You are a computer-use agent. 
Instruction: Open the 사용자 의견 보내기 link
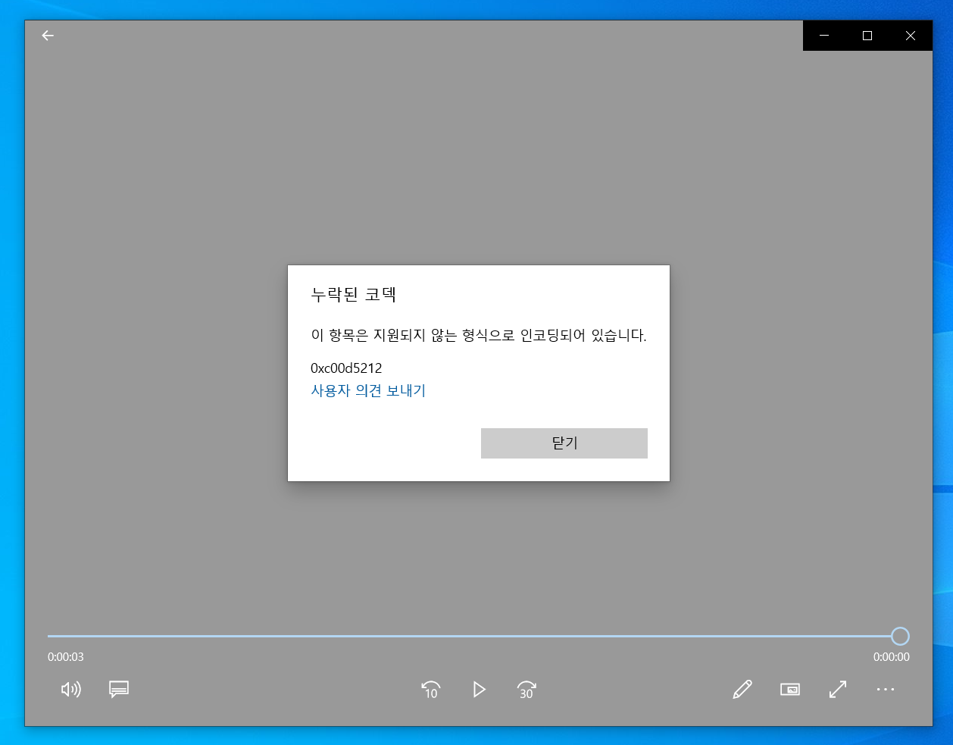pos(368,391)
